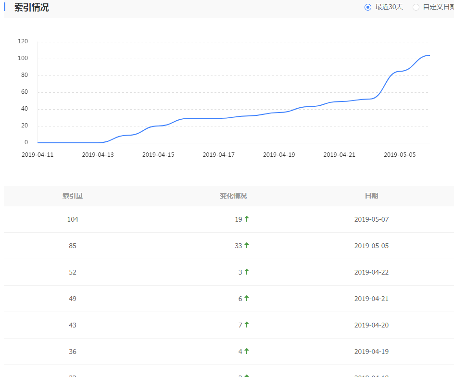Click y-axis label 60
The height and width of the screenshot is (377, 454).
(x=25, y=92)
